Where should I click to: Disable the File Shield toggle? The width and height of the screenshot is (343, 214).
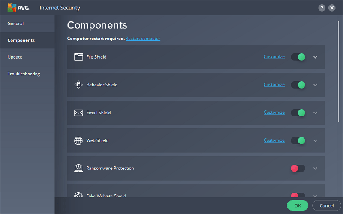tap(298, 57)
